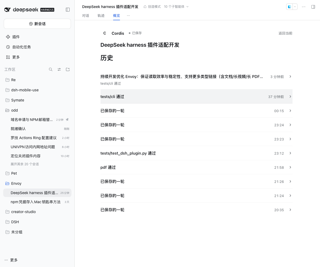Image resolution: width=320 pixels, height=267 pixels.
Task: Open 已保存的一轮 entry at 23:23
Action: tap(197, 139)
